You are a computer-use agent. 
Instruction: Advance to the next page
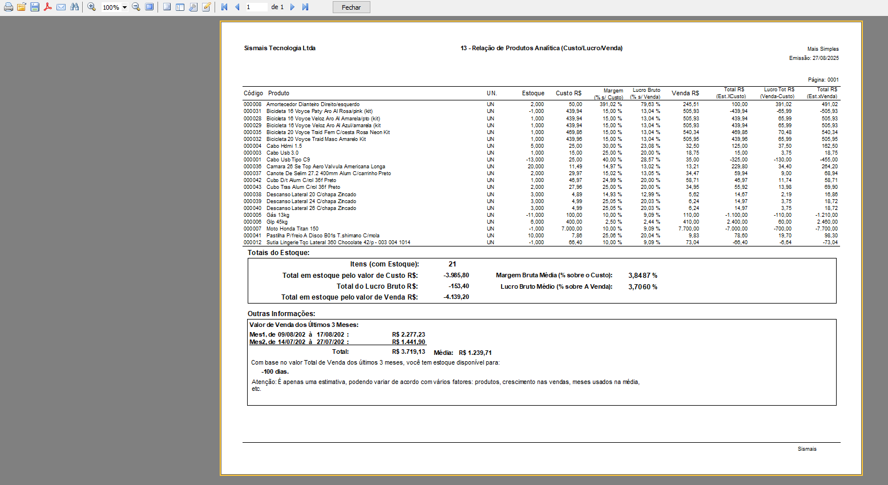click(x=292, y=7)
